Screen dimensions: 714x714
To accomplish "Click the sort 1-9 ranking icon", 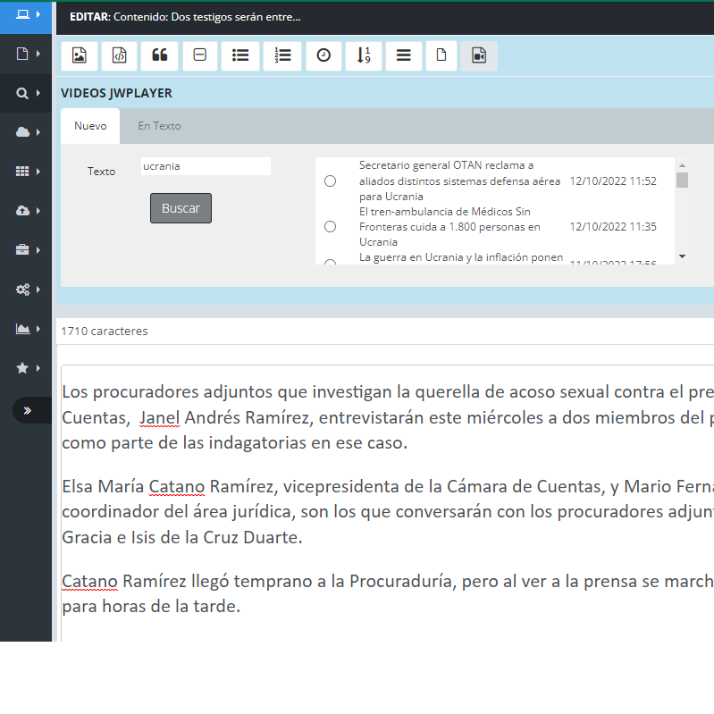I will 364,55.
